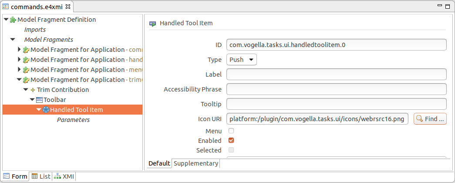Click the List tab table icon
This screenshot has width=455, height=183.
pyautogui.click(x=34, y=176)
